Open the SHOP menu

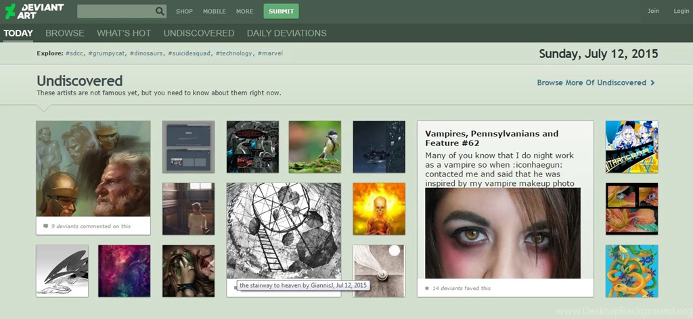tap(184, 11)
